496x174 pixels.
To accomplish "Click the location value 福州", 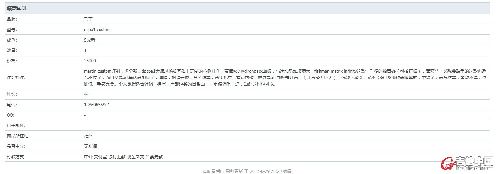I will coord(88,136).
